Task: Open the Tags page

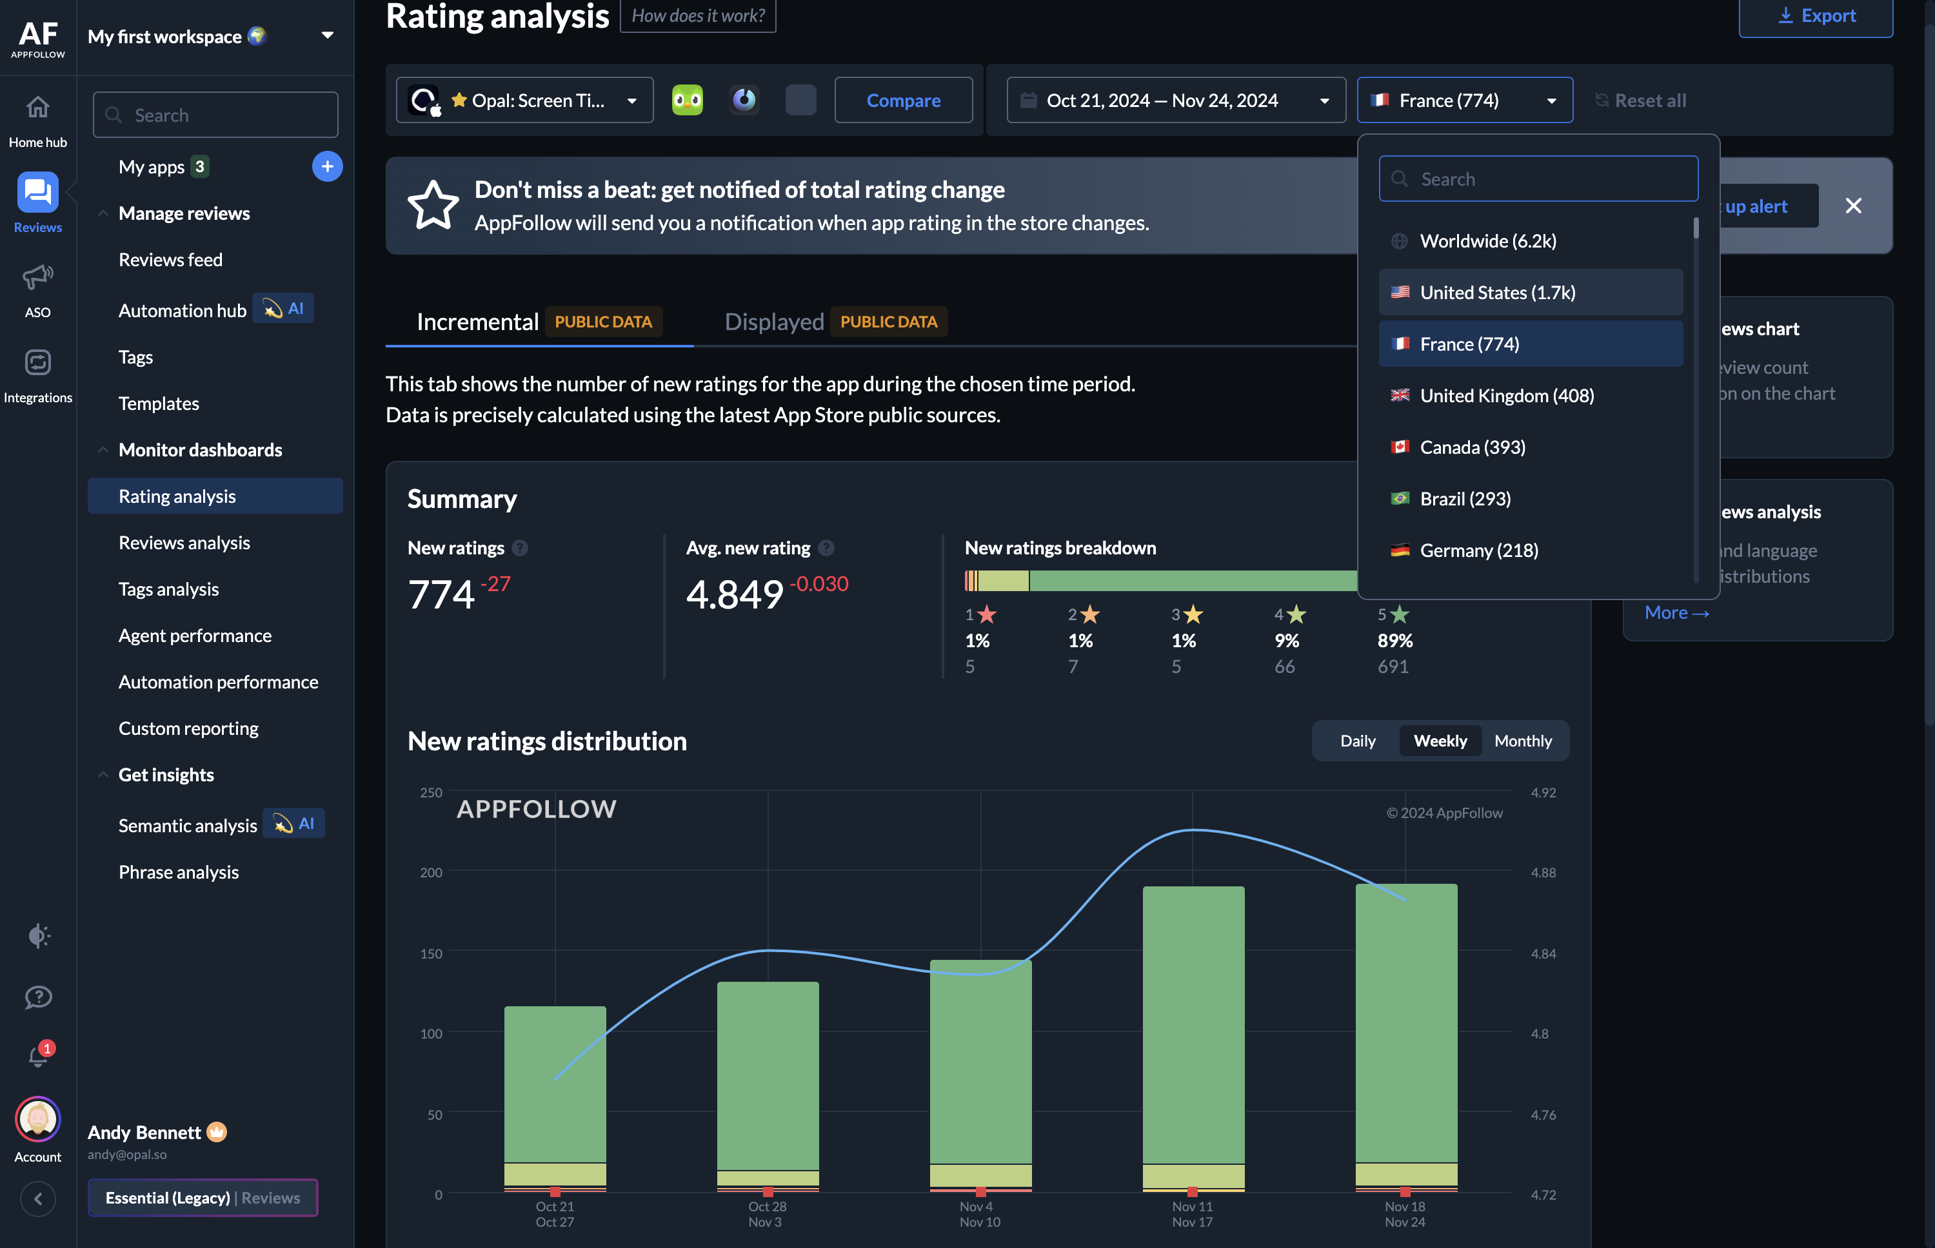Action: (x=135, y=356)
